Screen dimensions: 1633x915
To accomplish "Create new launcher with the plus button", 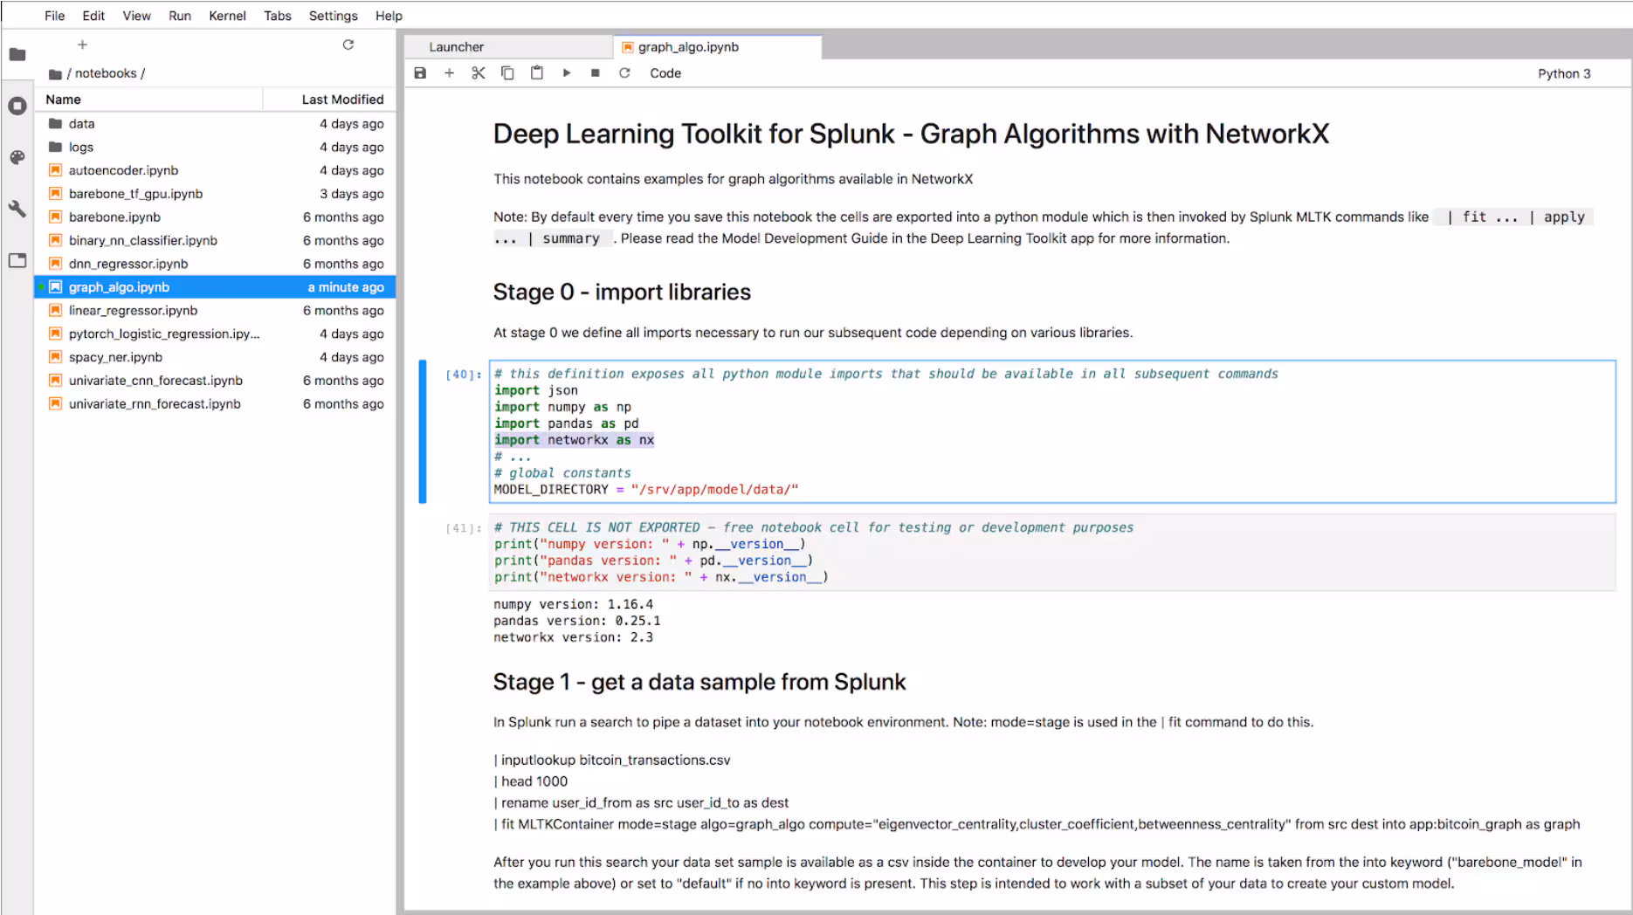I will point(82,44).
